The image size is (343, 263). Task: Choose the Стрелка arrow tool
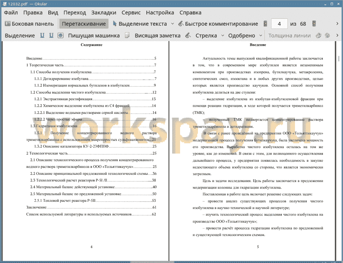point(206,36)
